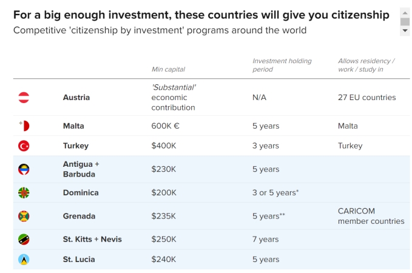Click the Antigua + Barbuda flag icon
This screenshot has width=412, height=273.
click(24, 169)
